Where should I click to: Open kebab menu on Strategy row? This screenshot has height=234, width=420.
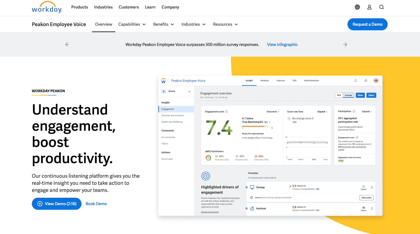click(372, 188)
